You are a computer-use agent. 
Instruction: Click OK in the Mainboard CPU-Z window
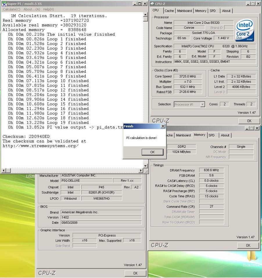135,273
